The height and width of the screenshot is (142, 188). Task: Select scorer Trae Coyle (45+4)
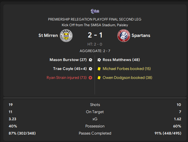[x=70, y=69]
